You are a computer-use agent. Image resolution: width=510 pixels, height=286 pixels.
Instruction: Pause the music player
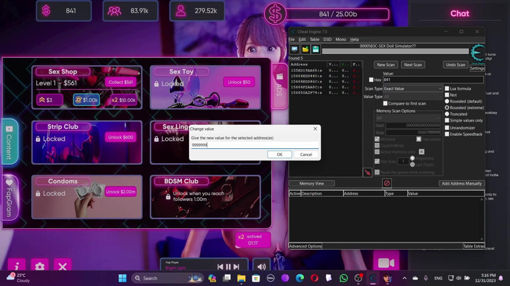(x=228, y=266)
